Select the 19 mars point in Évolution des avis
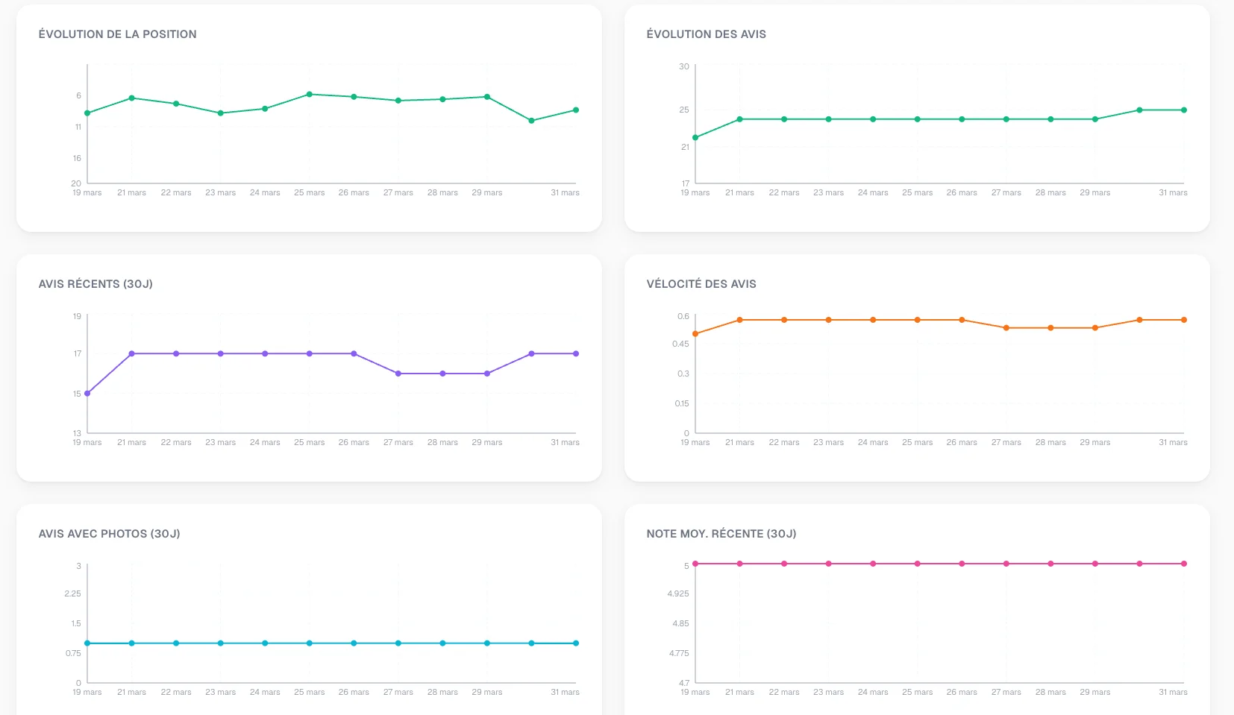 [x=695, y=138]
